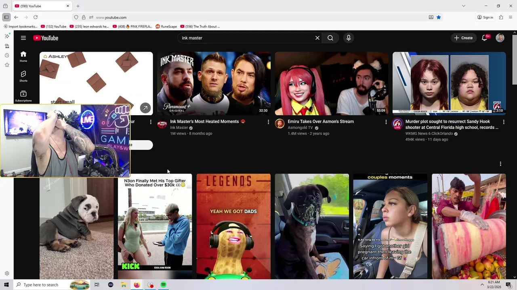Image resolution: width=517 pixels, height=290 pixels.
Task: Open Import bookmarks toolbar item
Action: (20, 27)
